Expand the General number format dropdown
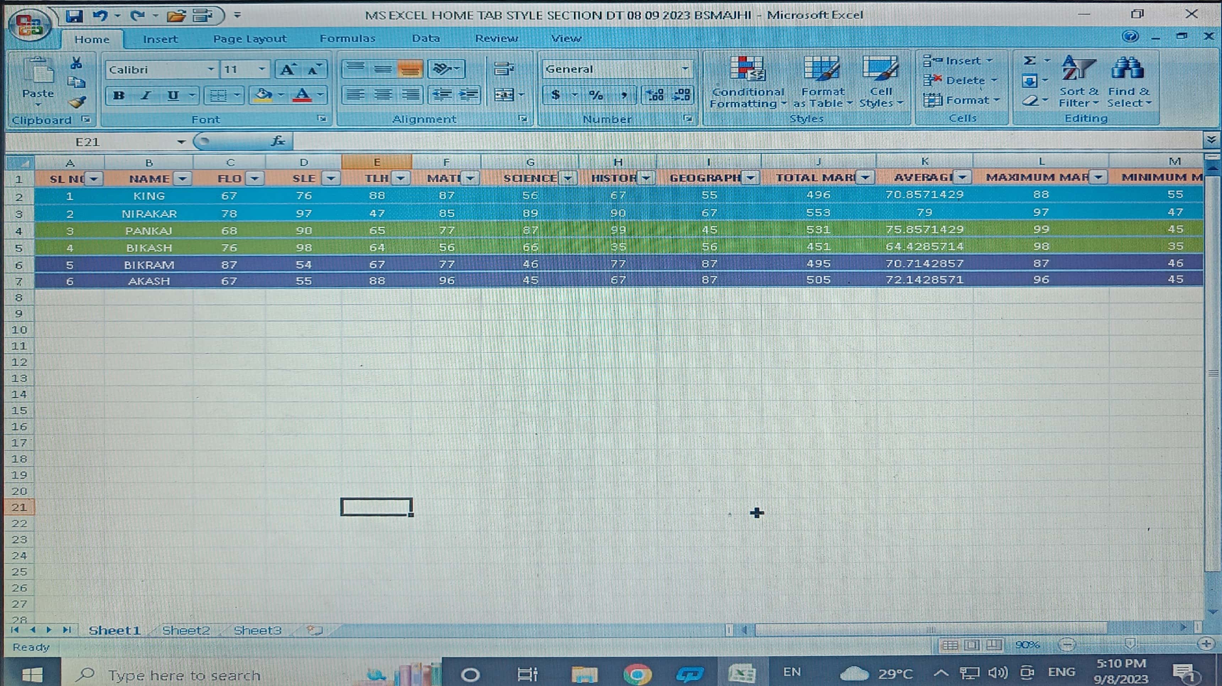Image resolution: width=1222 pixels, height=686 pixels. click(x=685, y=69)
